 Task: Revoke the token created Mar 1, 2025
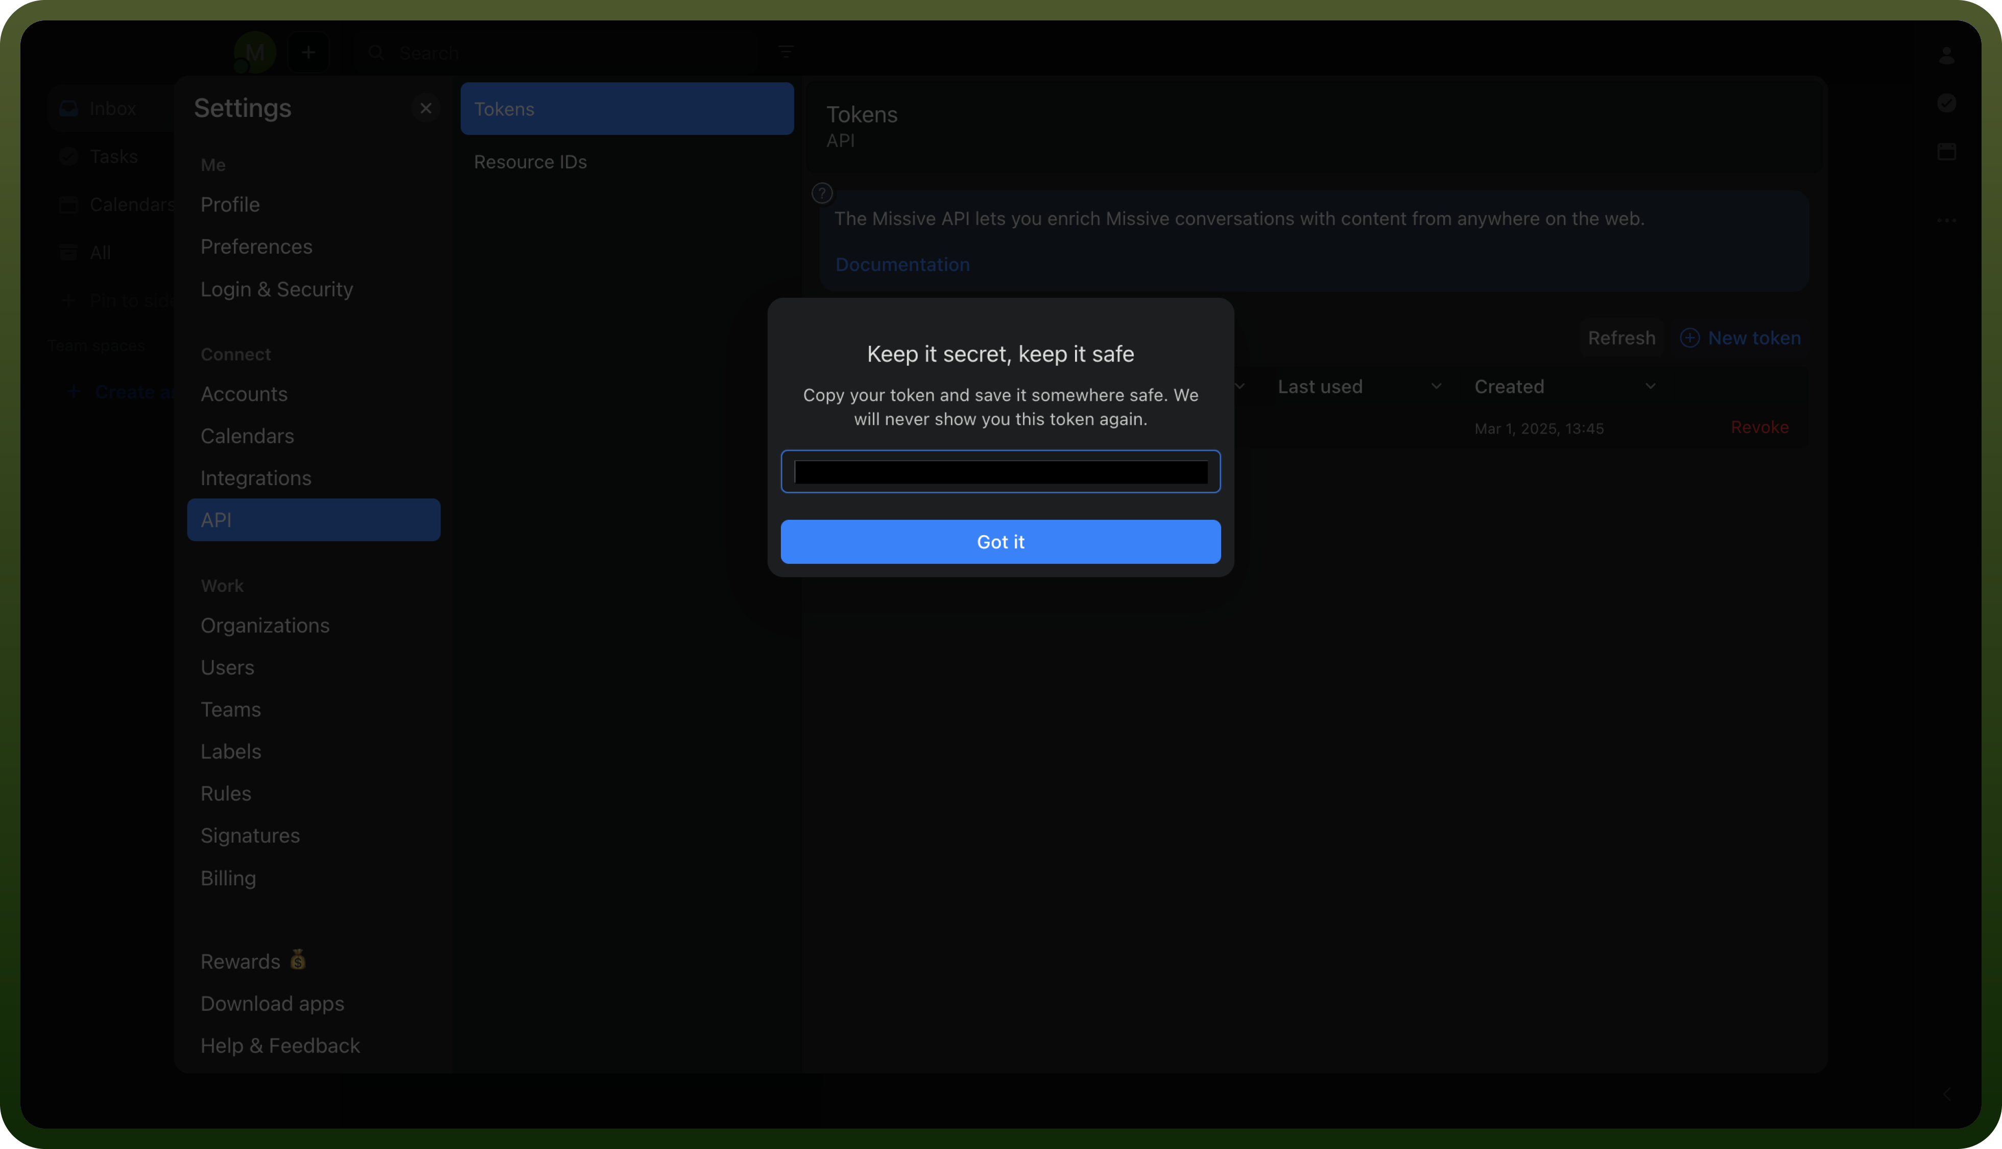coord(1759,428)
